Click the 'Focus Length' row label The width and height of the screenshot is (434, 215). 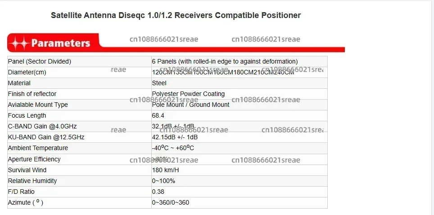pyautogui.click(x=27, y=115)
